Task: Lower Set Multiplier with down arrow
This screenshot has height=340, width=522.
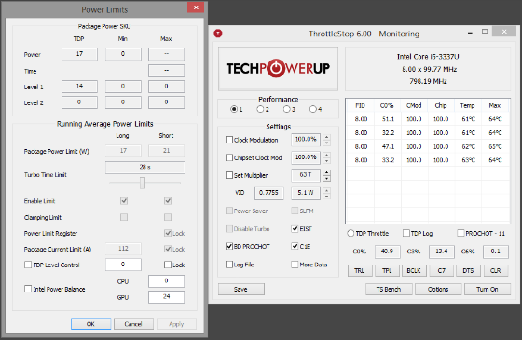Action: (327, 178)
